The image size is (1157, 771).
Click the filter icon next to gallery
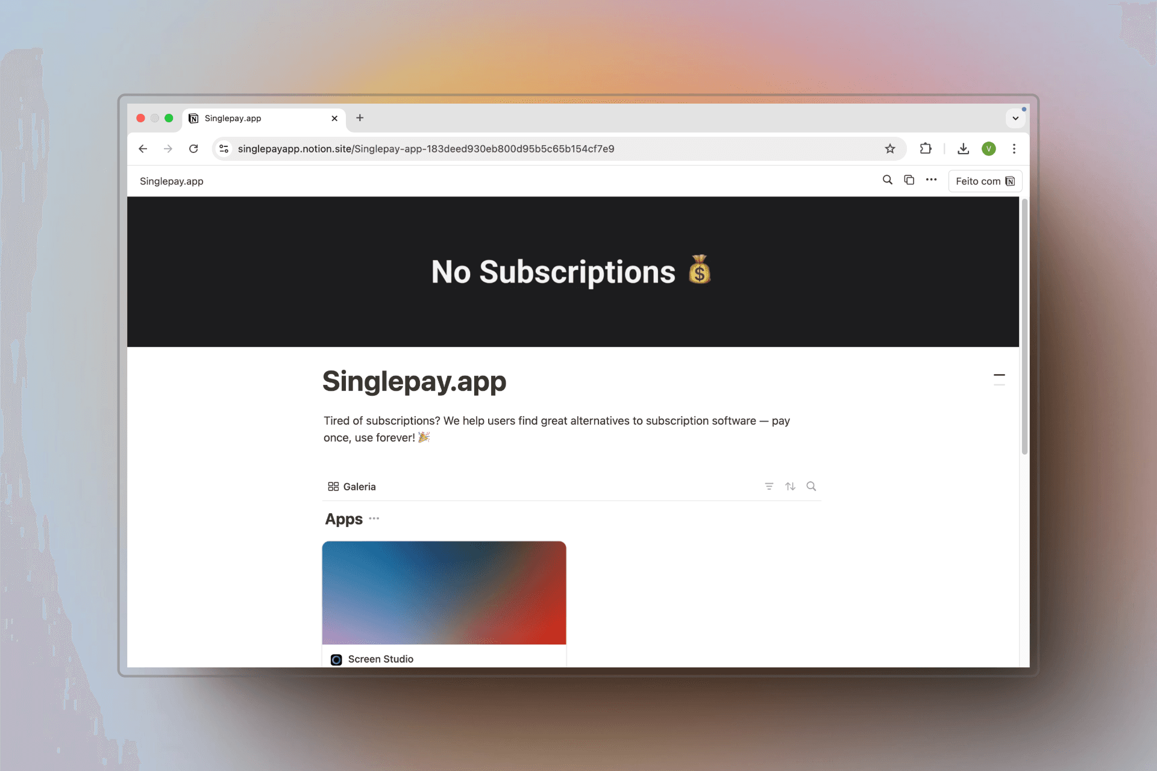coord(769,486)
